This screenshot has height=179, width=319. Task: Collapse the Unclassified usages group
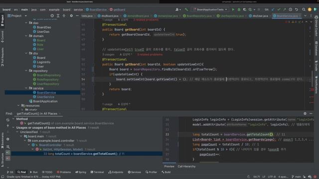pos(17,132)
